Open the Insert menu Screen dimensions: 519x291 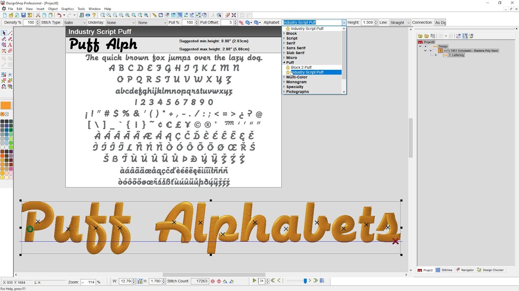click(x=41, y=9)
